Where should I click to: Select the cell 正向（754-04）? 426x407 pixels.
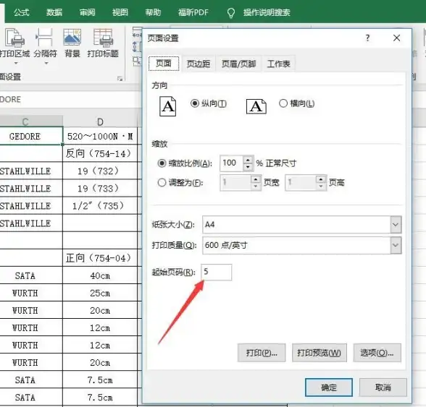[x=100, y=258]
